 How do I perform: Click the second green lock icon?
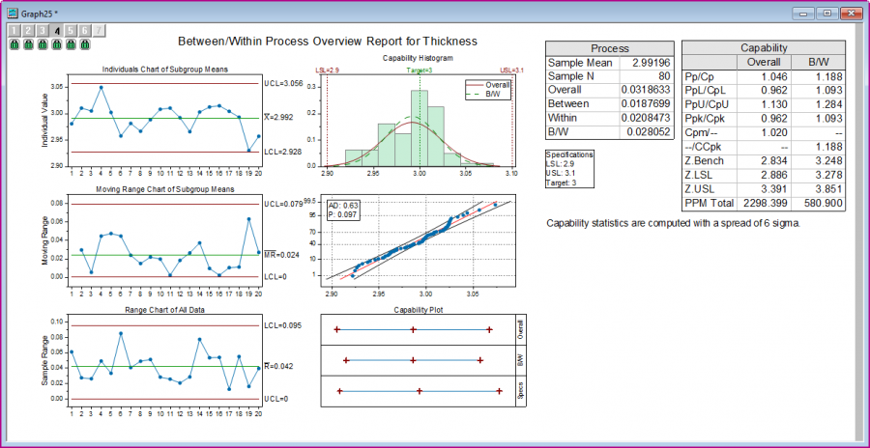[28, 43]
